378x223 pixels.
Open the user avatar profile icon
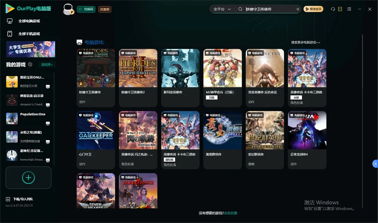click(68, 9)
